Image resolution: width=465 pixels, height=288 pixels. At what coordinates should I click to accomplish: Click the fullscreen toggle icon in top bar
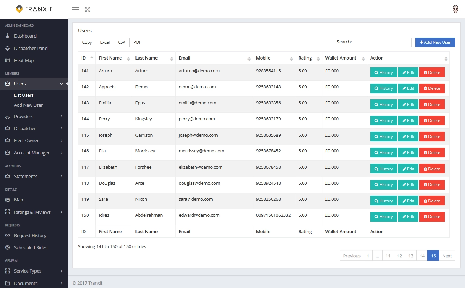pyautogui.click(x=87, y=9)
